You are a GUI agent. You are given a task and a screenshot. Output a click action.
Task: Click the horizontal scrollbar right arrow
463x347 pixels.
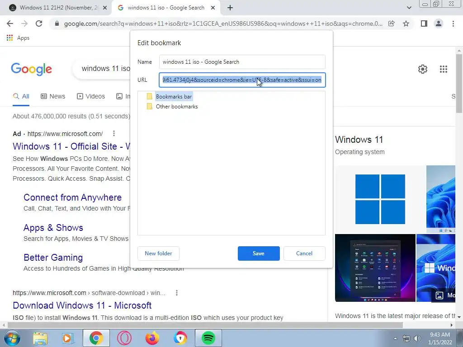pos(452,325)
